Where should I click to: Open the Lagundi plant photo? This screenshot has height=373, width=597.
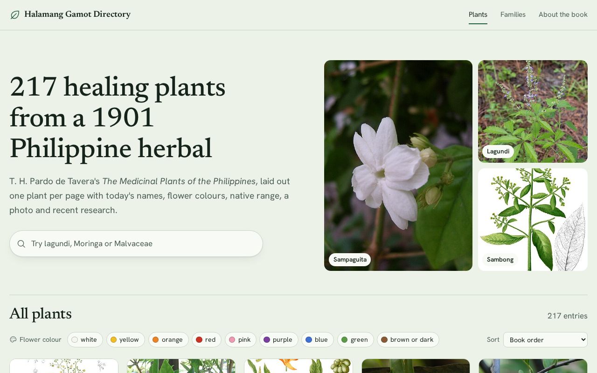[x=533, y=111]
